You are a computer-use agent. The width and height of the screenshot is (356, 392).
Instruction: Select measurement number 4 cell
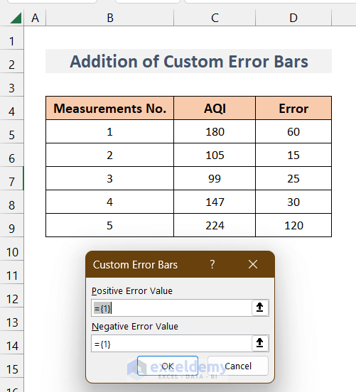(x=110, y=202)
